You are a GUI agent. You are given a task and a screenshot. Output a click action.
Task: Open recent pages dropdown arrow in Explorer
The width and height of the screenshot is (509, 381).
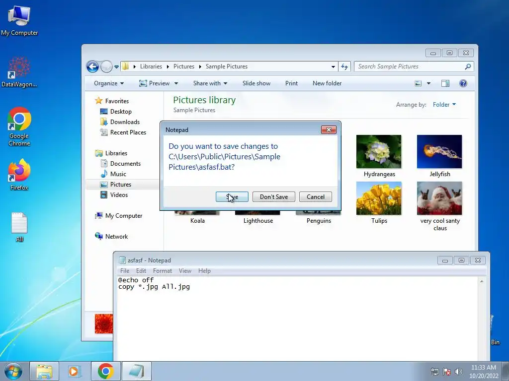pyautogui.click(x=116, y=67)
